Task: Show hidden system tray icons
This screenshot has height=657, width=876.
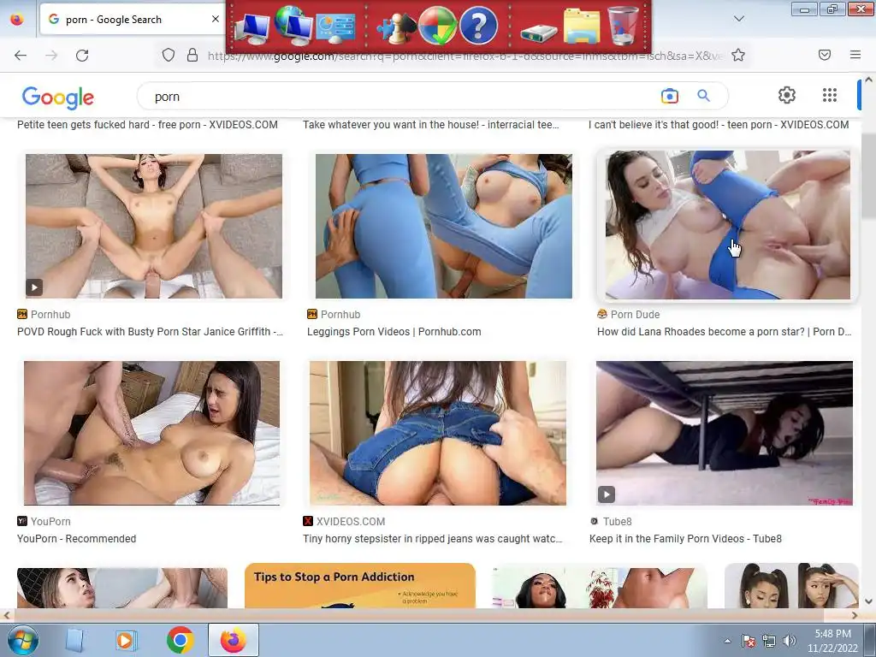Action: [727, 641]
